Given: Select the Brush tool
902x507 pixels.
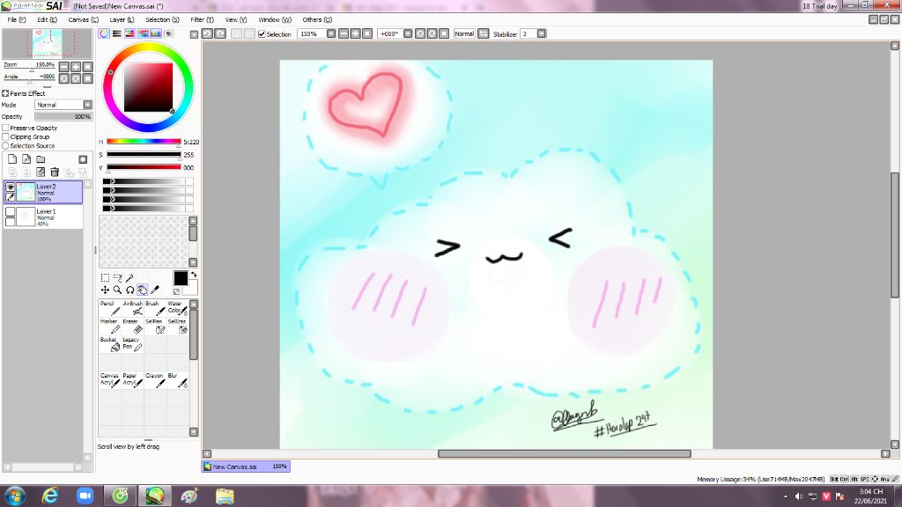Looking at the screenshot, I should coord(155,308).
